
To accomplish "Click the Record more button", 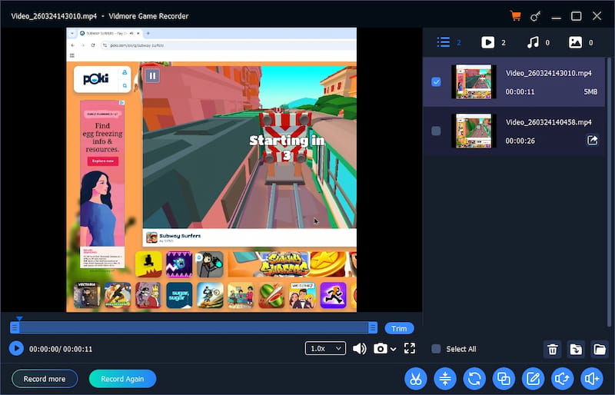I will coord(45,379).
